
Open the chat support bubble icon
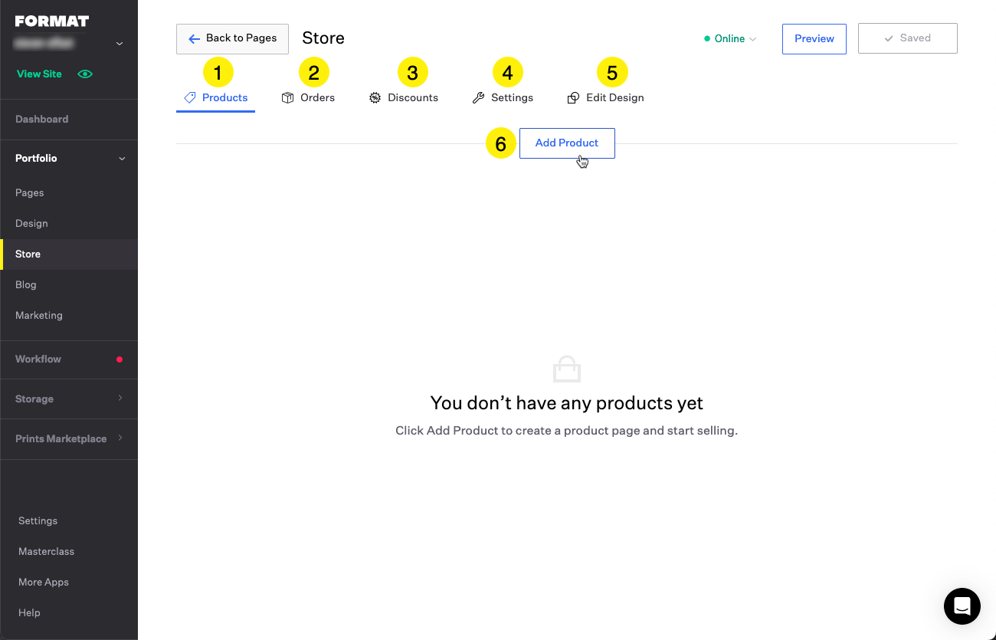click(962, 606)
